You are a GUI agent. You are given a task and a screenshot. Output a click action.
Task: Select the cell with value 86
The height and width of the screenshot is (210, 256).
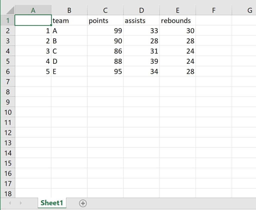tap(105, 51)
